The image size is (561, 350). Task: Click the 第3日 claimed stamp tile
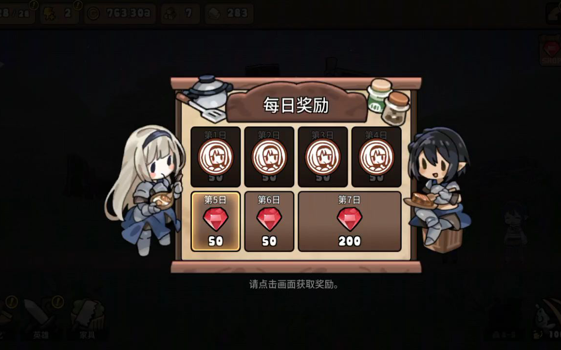tap(323, 157)
